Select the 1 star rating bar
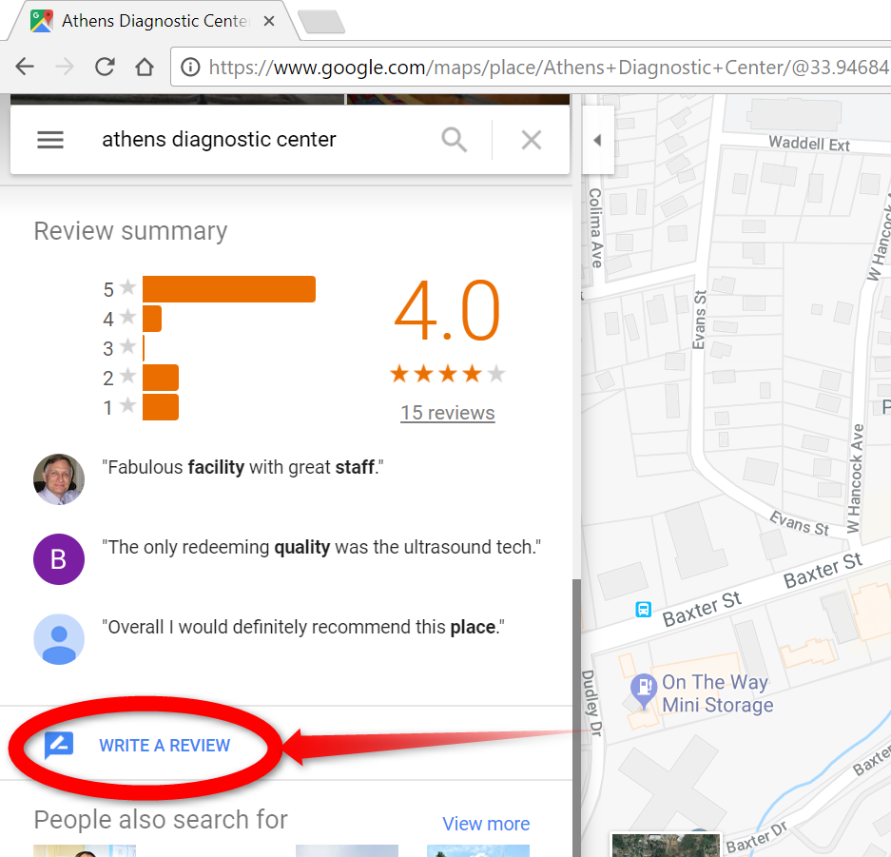The height and width of the screenshot is (857, 891). [x=161, y=407]
